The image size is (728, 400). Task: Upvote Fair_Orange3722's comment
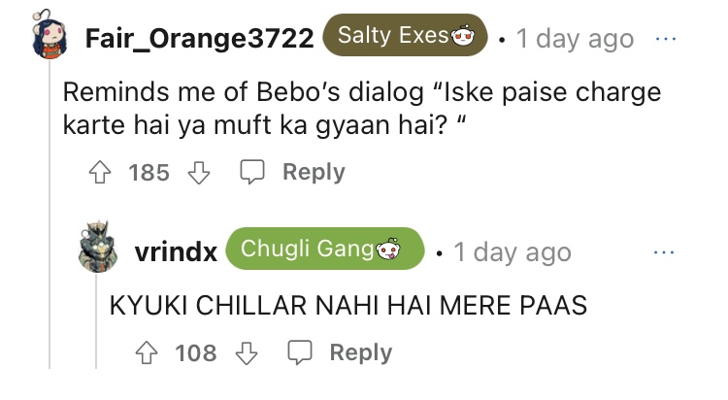pyautogui.click(x=99, y=173)
